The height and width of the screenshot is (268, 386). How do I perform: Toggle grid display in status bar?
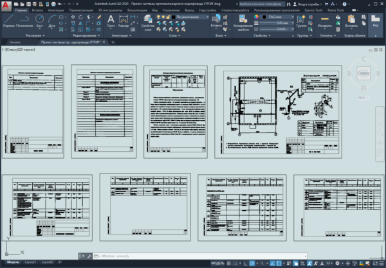point(228,264)
